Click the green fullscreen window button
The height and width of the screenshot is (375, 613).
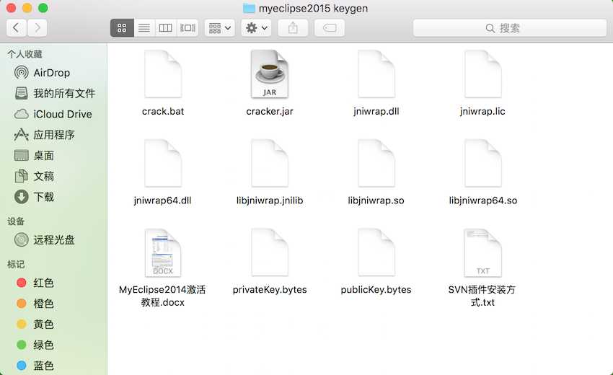[43, 8]
